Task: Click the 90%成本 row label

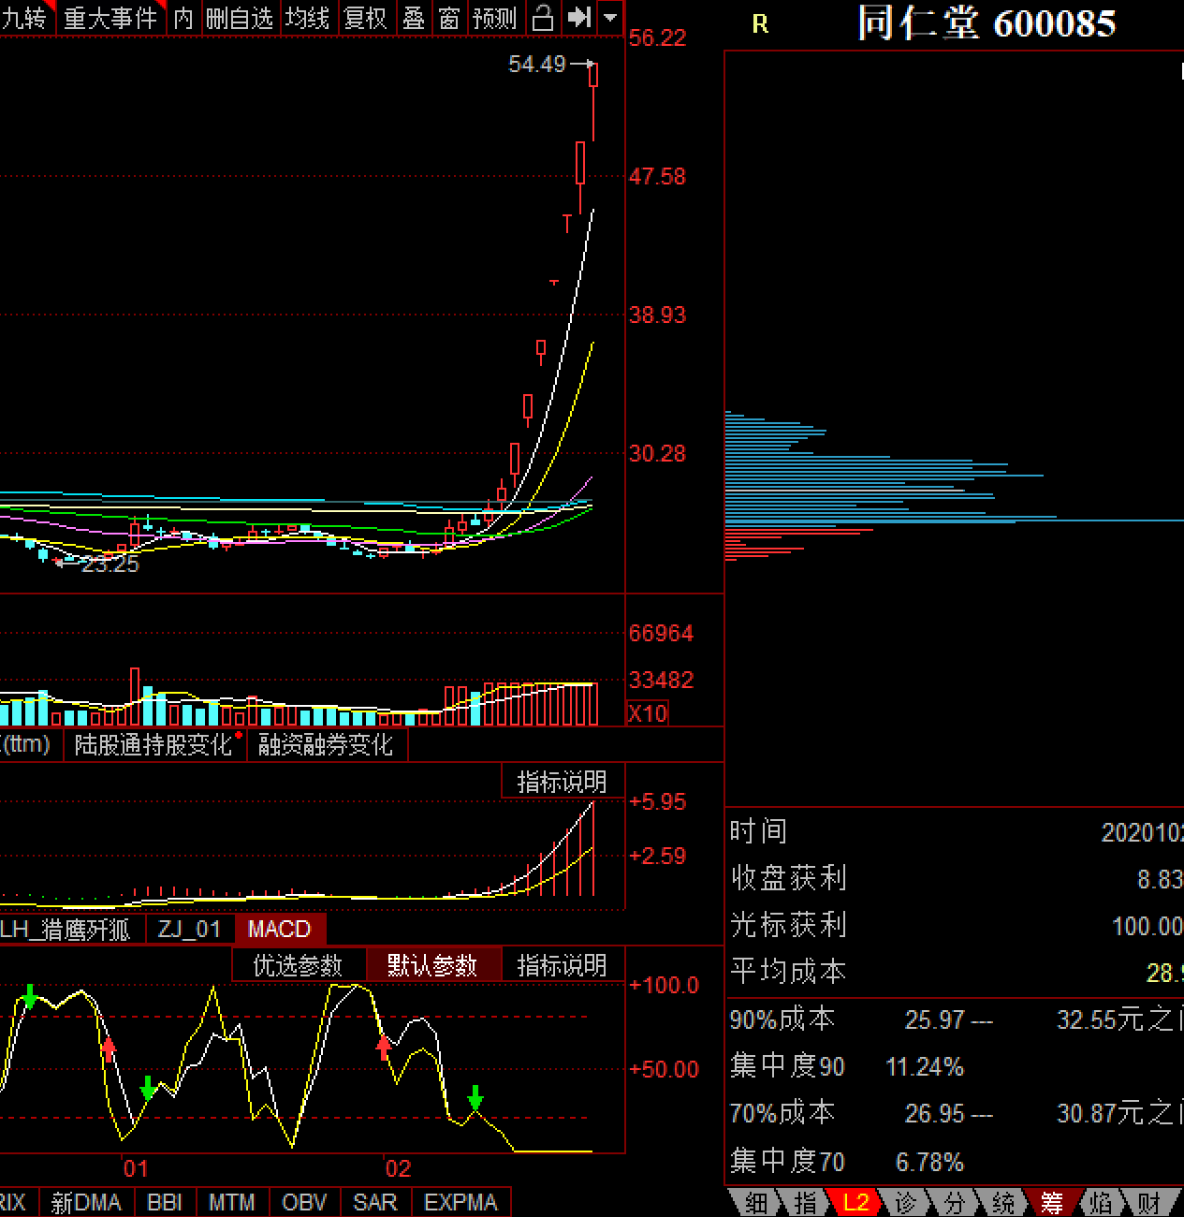Action: pyautogui.click(x=782, y=1019)
